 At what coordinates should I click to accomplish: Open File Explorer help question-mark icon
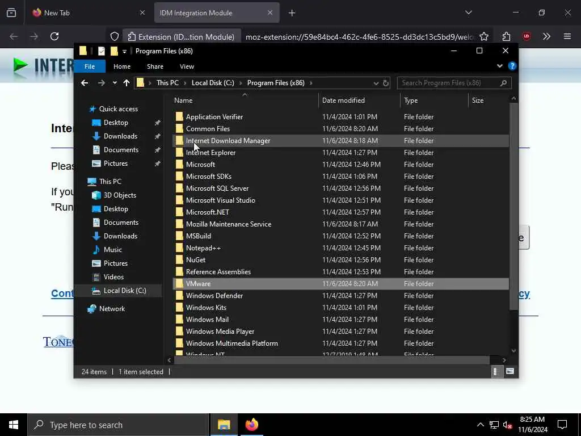point(512,66)
